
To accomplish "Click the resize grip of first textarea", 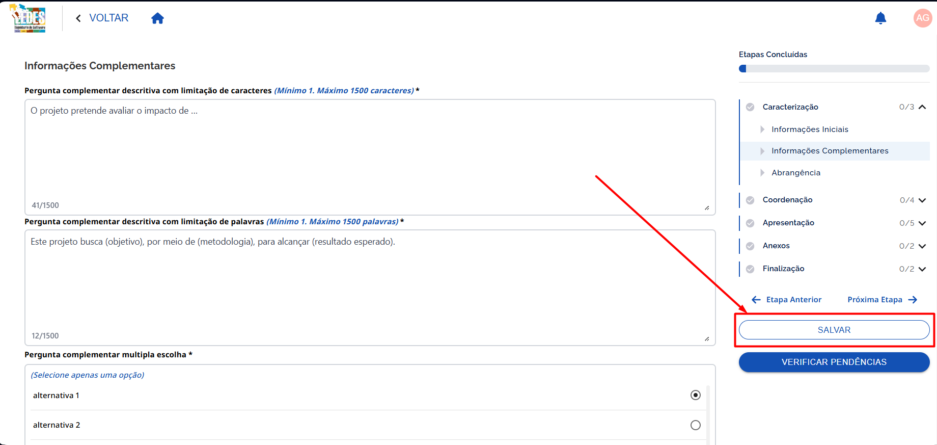I will pos(707,207).
